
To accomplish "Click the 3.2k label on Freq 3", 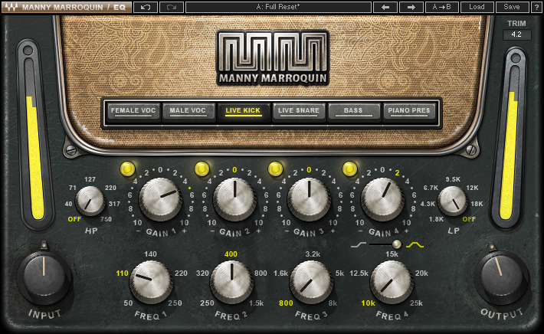I will point(313,254).
